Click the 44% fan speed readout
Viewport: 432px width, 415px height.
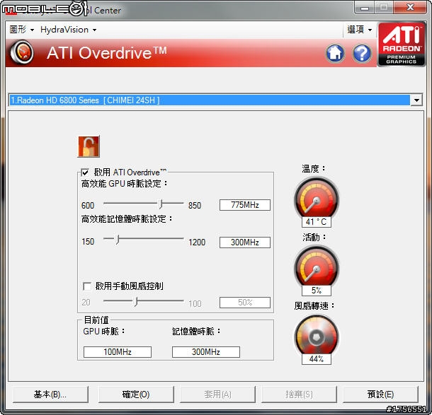click(x=317, y=359)
